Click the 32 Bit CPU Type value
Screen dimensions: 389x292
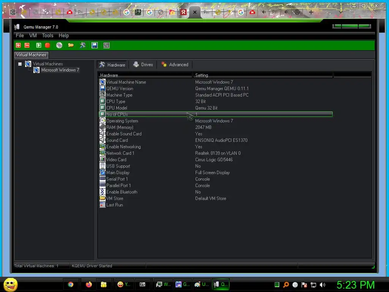(x=201, y=101)
